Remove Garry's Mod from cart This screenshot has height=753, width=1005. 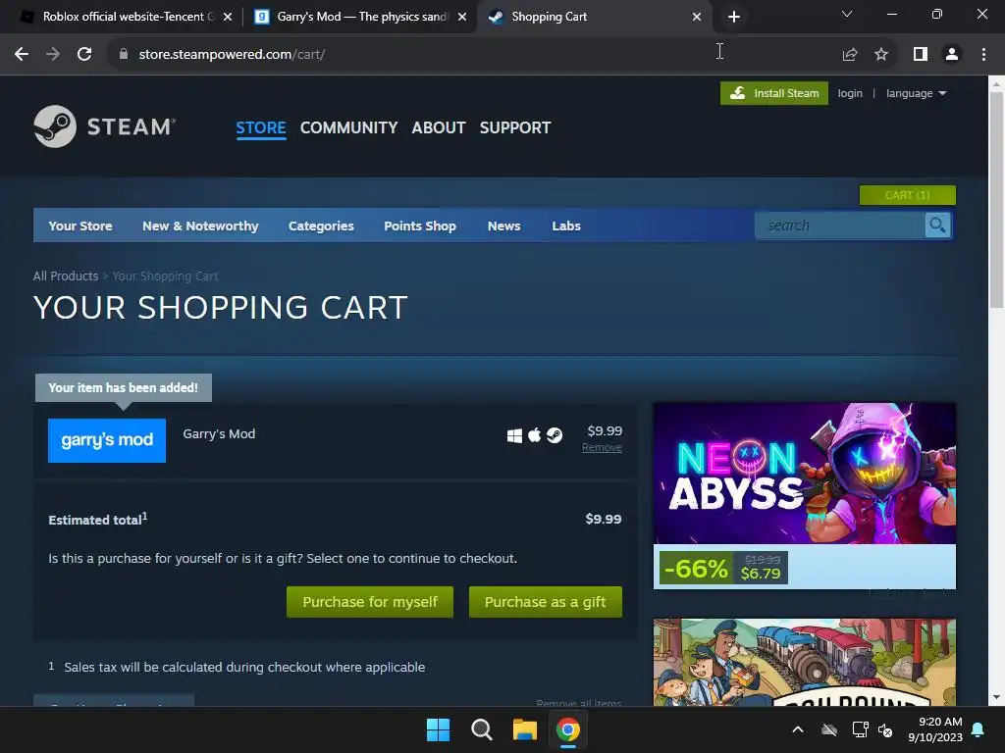[x=602, y=447]
